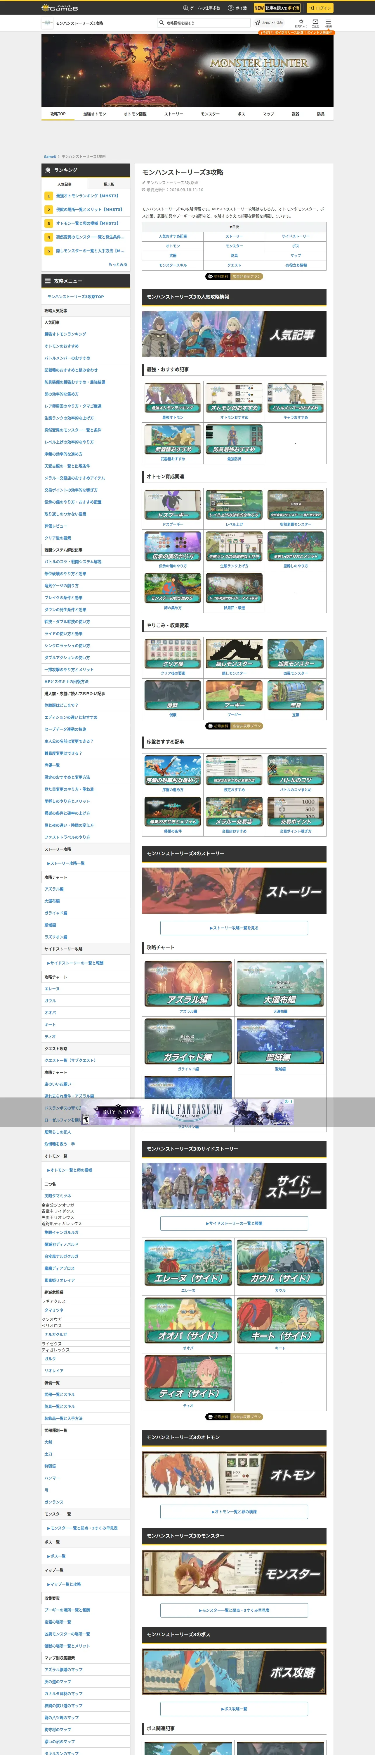375x1755 pixels.
Task: Click the Game8 breadcrumb link
Action: (x=50, y=157)
